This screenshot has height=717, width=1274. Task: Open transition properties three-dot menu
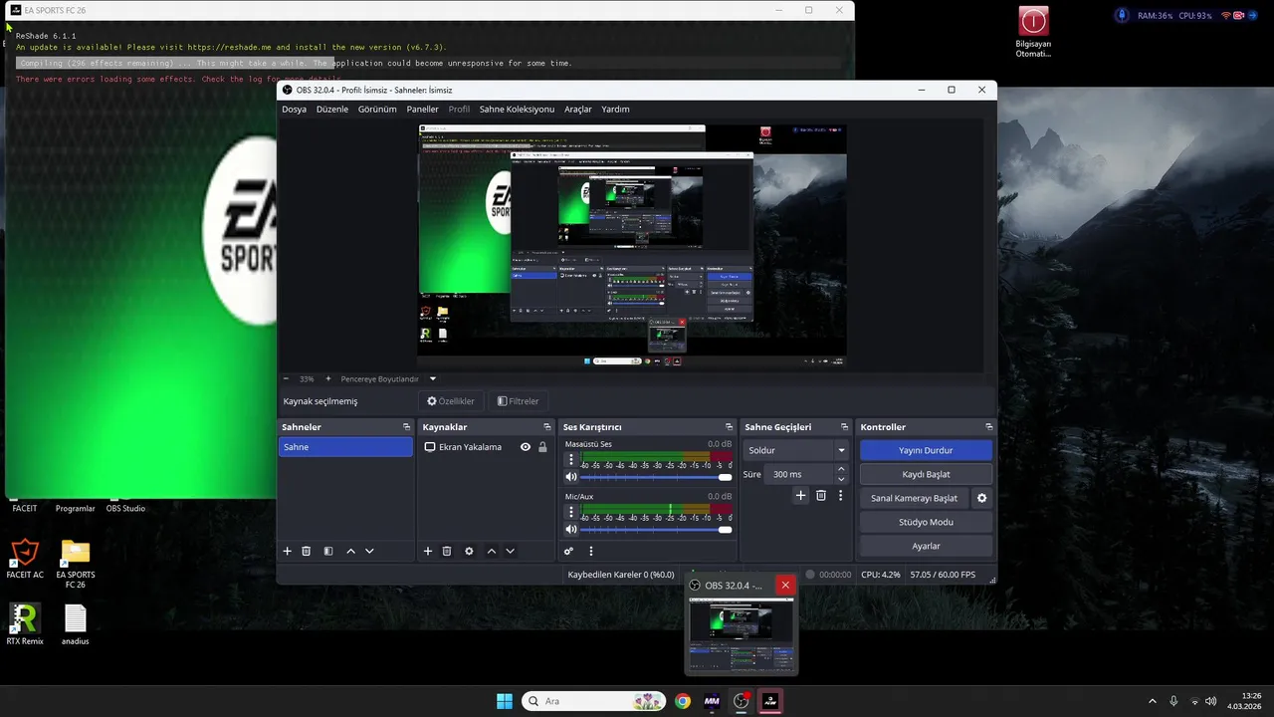pyautogui.click(x=840, y=495)
